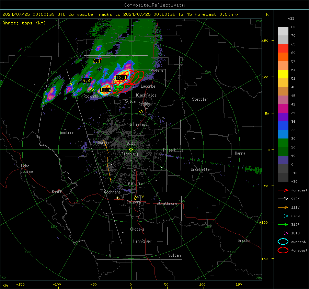Pick the slate 0–10 dBZ swatch
The image size is (309, 289).
click(x=283, y=160)
